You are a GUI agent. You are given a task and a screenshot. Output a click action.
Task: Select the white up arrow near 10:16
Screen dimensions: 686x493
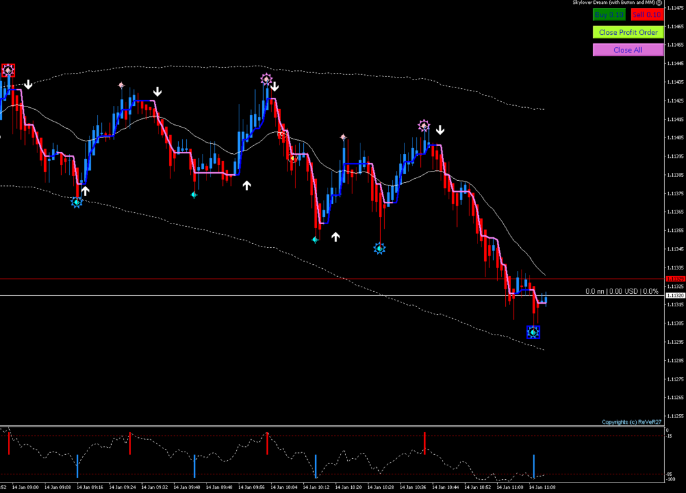(335, 237)
